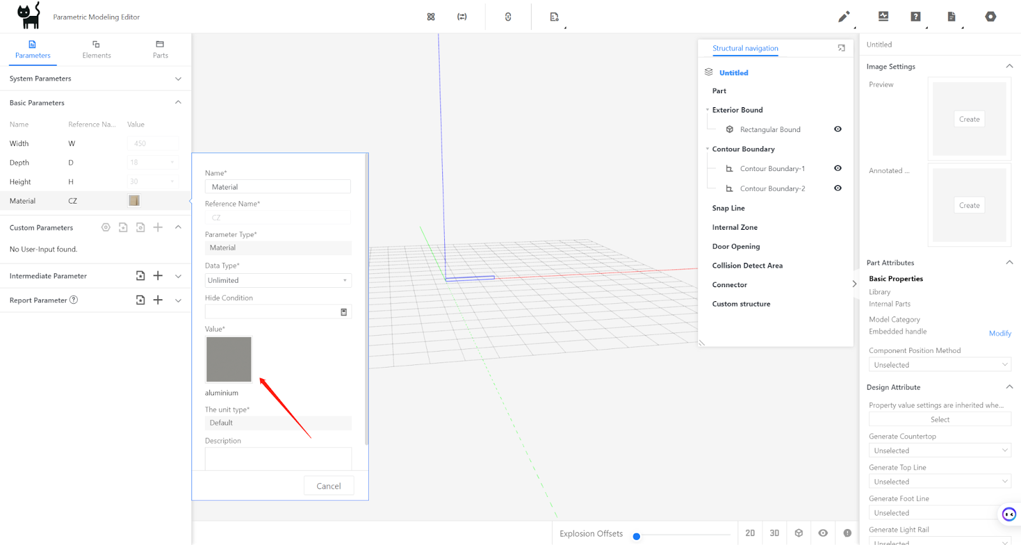Switch to 2D view mode

pyautogui.click(x=750, y=533)
